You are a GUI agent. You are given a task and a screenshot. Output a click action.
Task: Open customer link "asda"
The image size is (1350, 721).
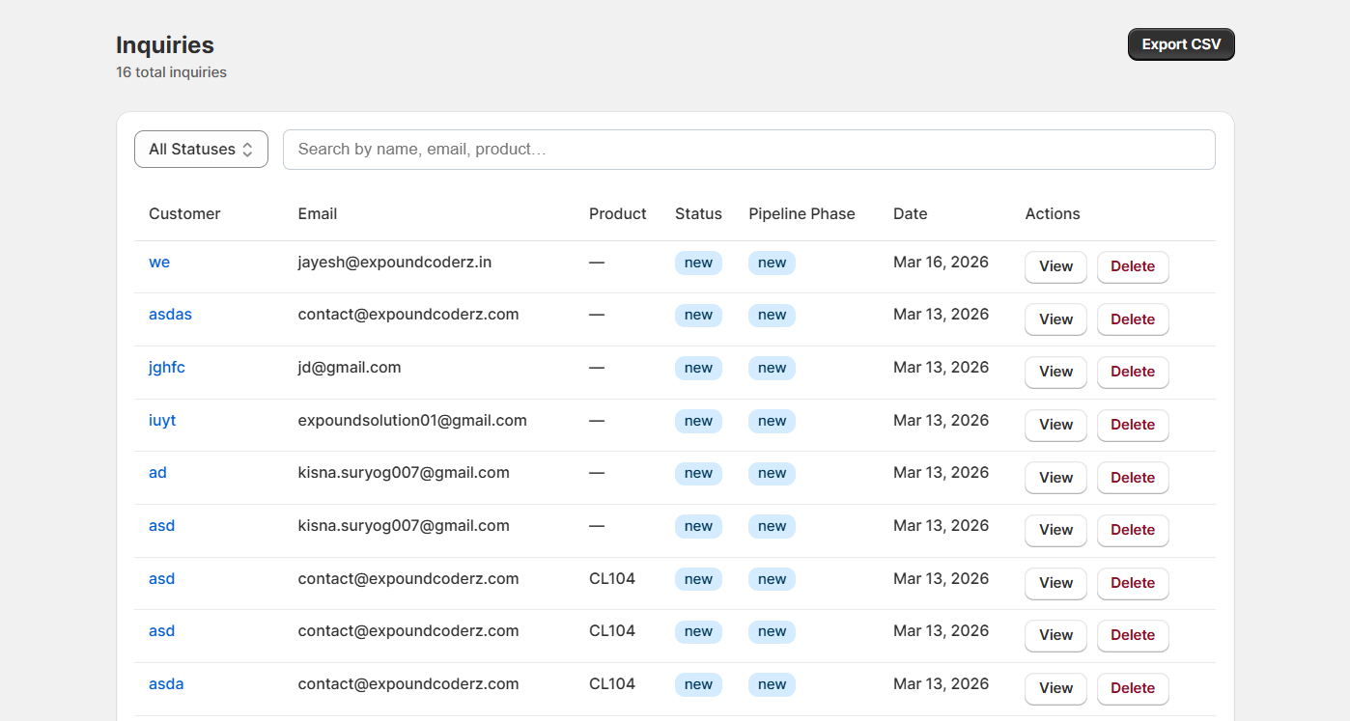166,684
